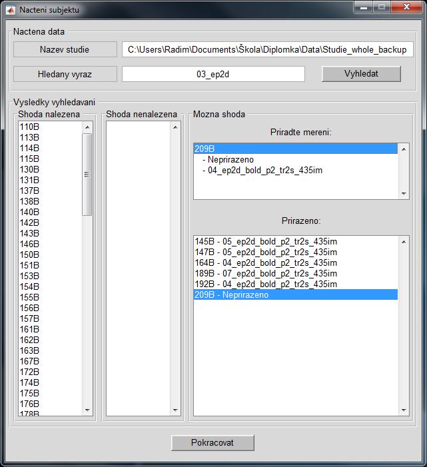Select subject 146B in the list
The width and height of the screenshot is (427, 467).
[x=50, y=244]
